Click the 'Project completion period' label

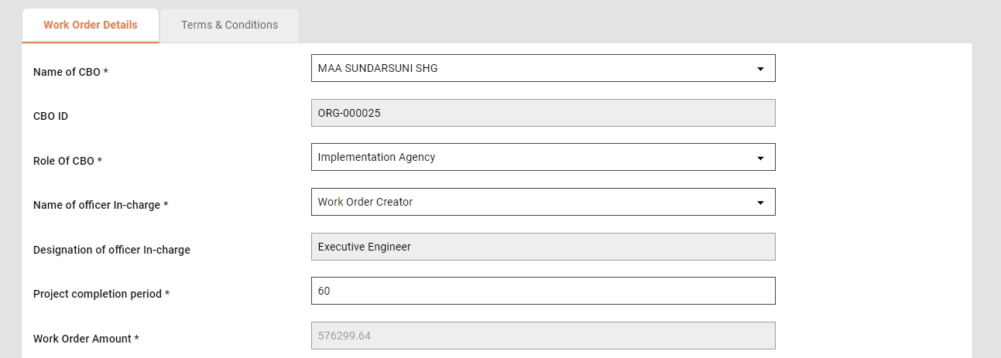click(x=98, y=294)
